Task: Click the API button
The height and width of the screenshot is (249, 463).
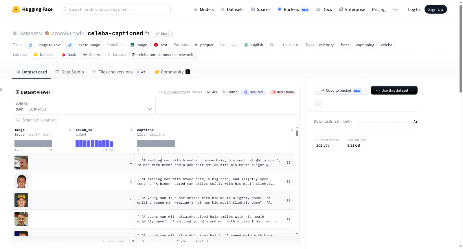Action: [x=212, y=92]
